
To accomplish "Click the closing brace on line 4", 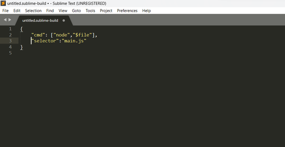I will click(x=21, y=47).
